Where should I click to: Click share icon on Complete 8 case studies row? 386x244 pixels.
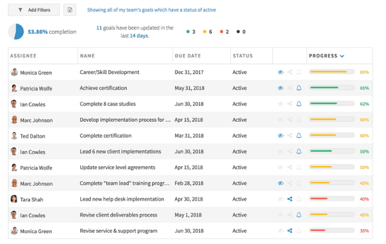(x=289, y=104)
